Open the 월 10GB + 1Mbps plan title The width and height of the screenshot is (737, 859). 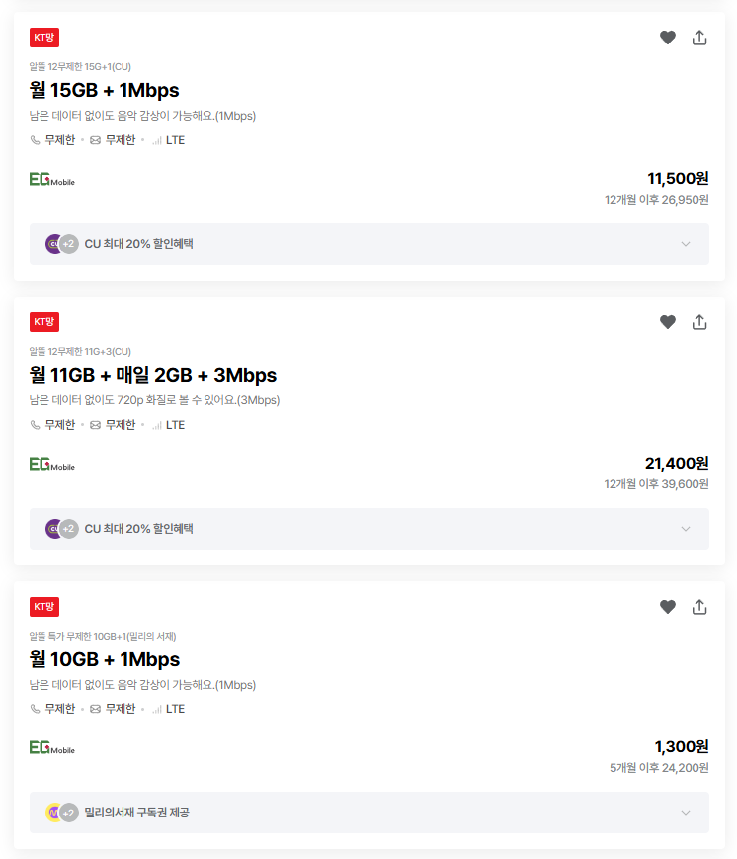[104, 659]
